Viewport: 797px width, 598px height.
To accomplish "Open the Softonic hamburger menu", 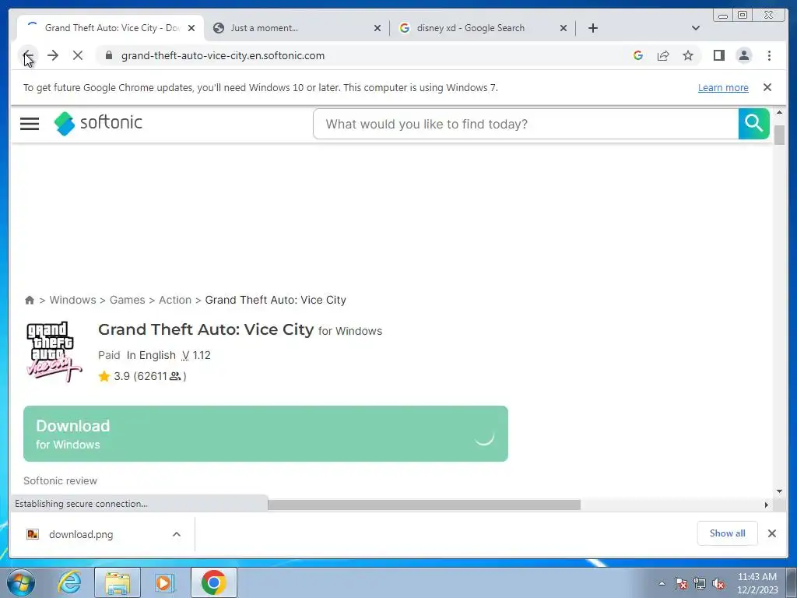I will tap(30, 124).
